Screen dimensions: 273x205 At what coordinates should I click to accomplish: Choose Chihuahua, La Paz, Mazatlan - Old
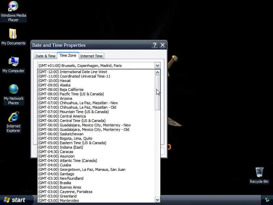click(96, 107)
